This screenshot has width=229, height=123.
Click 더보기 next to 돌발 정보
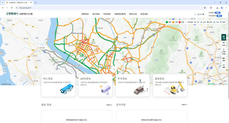[x=109, y=105]
